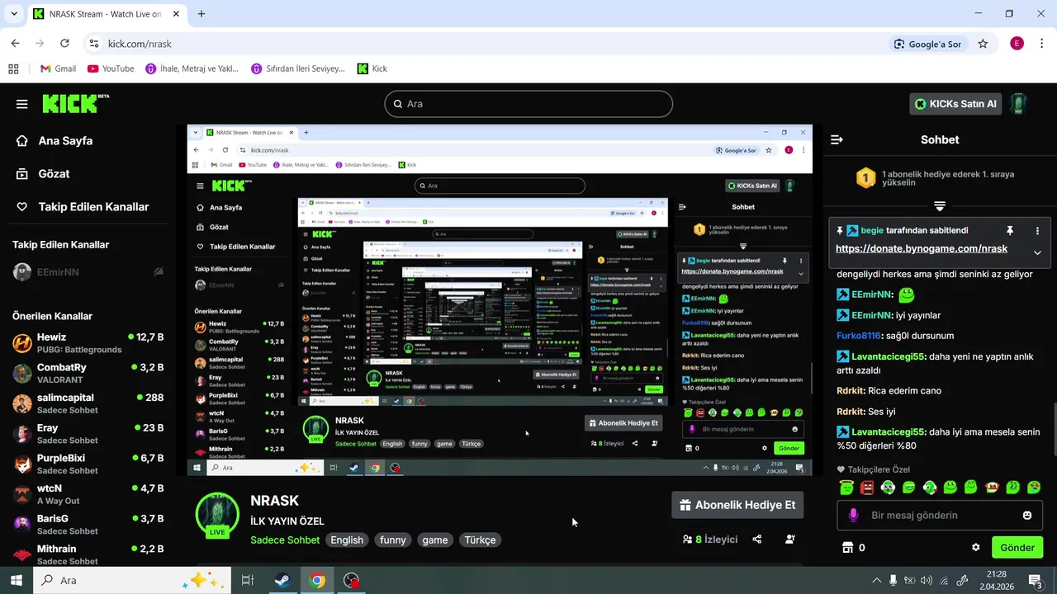Click the live stream video player
The image size is (1057, 594).
pos(500,300)
